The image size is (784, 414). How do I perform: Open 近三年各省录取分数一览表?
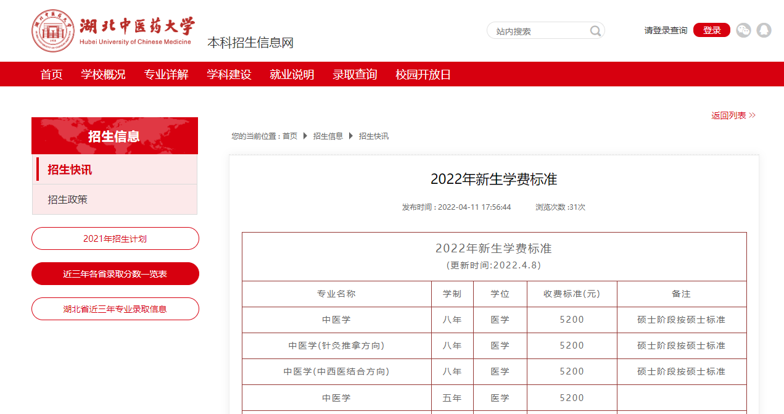pos(115,273)
